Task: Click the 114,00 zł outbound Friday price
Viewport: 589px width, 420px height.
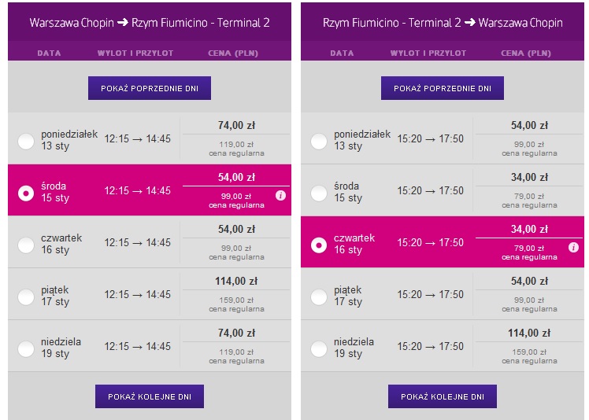Action: 236,281
